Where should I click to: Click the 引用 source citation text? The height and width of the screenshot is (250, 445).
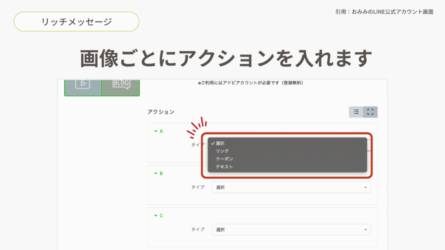coord(382,12)
